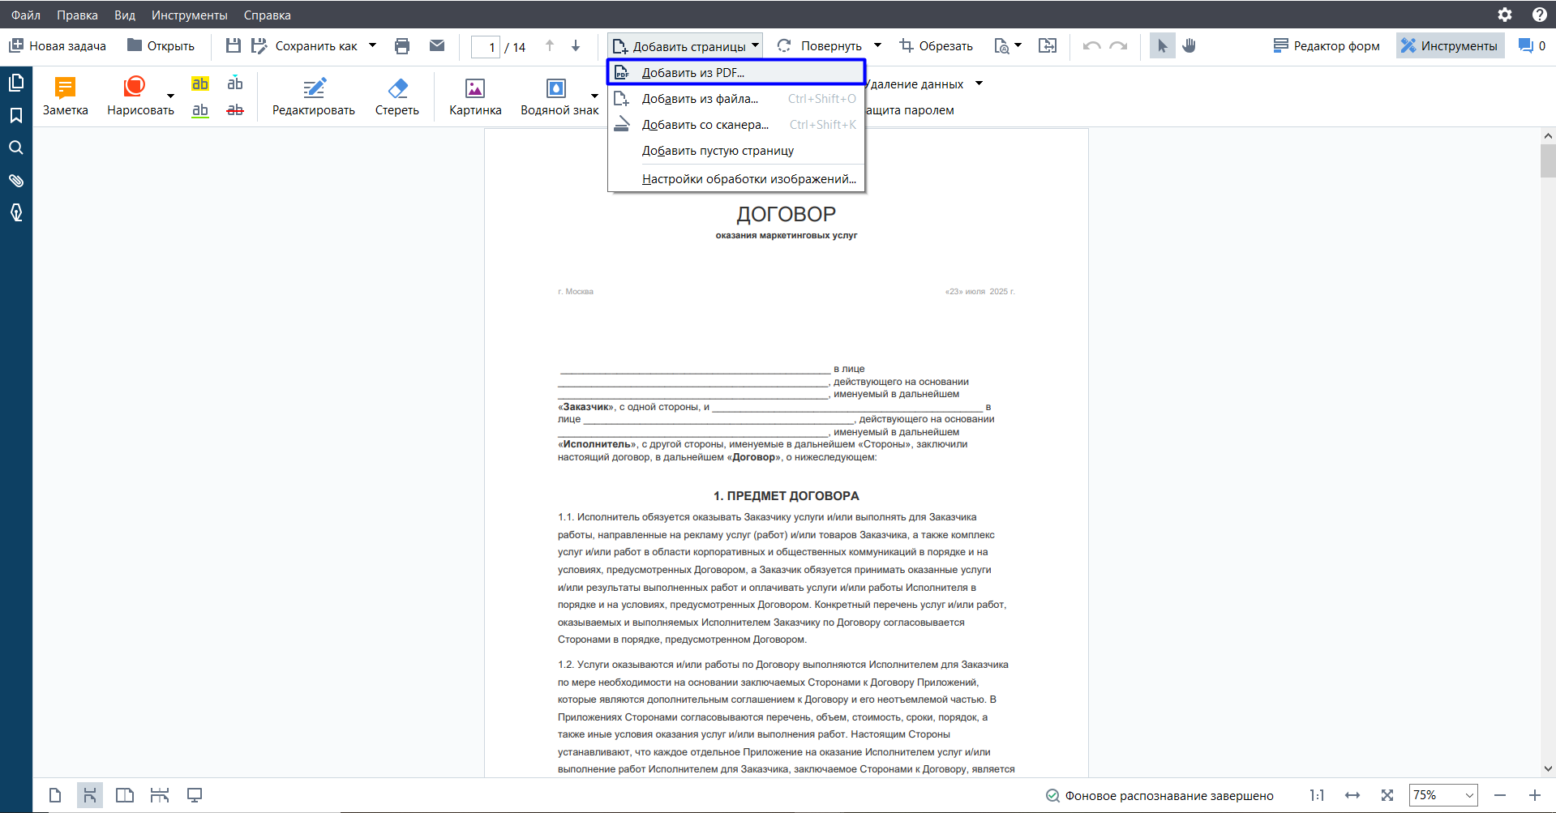The width and height of the screenshot is (1556, 813).
Task: Click the Обрезать crop button
Action: click(936, 45)
